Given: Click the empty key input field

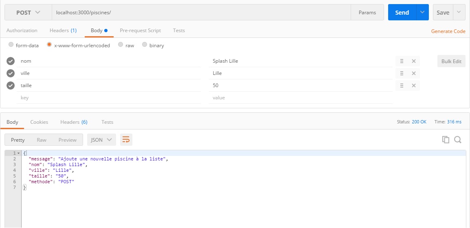Looking at the screenshot, I should click(108, 98).
